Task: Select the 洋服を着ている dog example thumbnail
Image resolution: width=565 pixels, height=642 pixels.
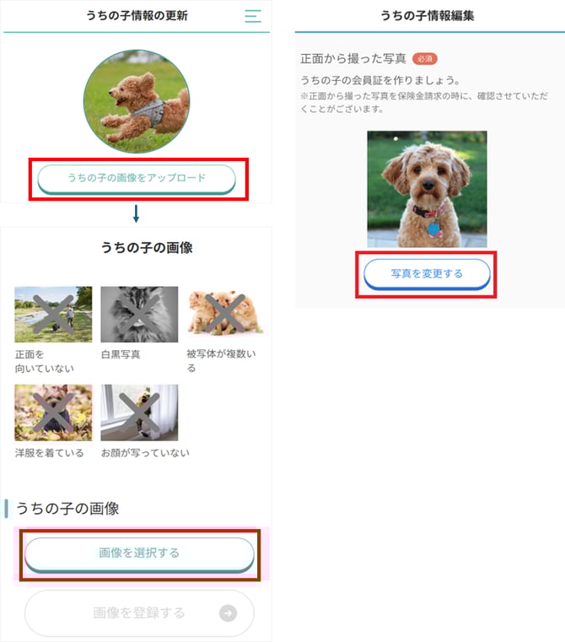Action: (53, 413)
